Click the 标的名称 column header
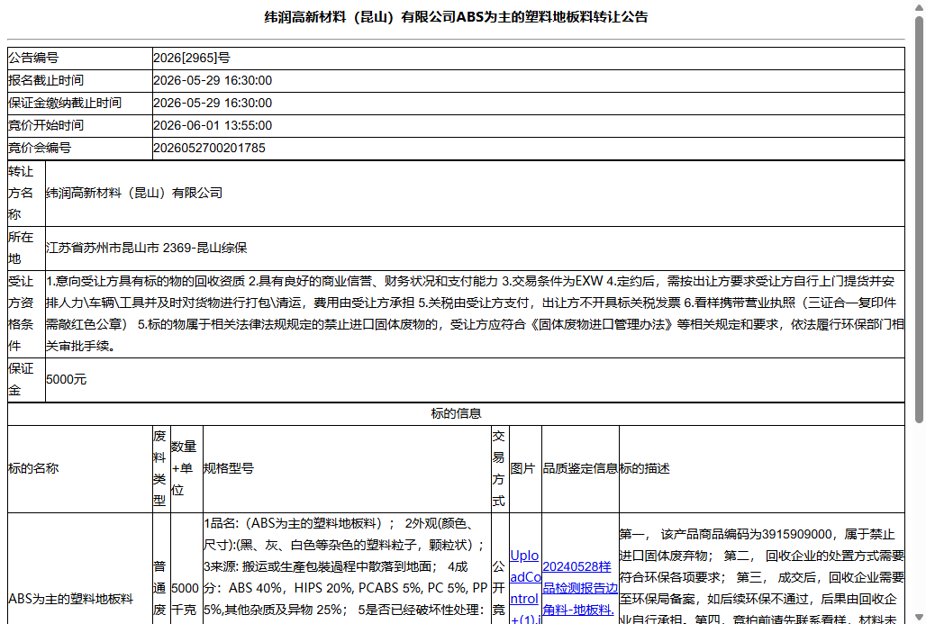 (x=80, y=469)
